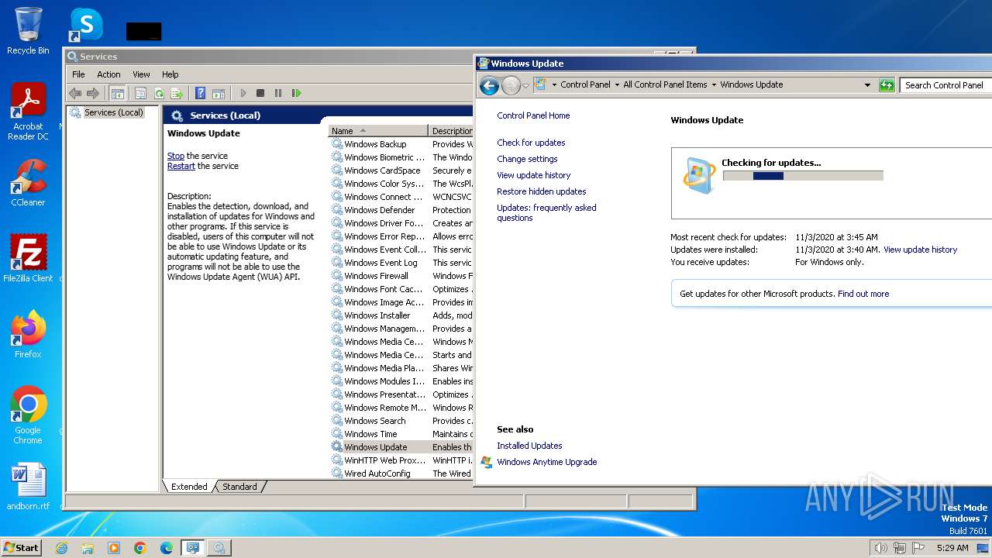Click the Export List icon in Services toolbar

[177, 93]
